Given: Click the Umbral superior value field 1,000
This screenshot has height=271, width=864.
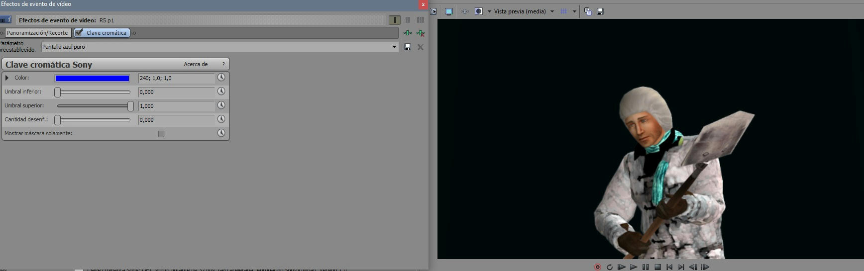Looking at the screenshot, I should pos(176,106).
